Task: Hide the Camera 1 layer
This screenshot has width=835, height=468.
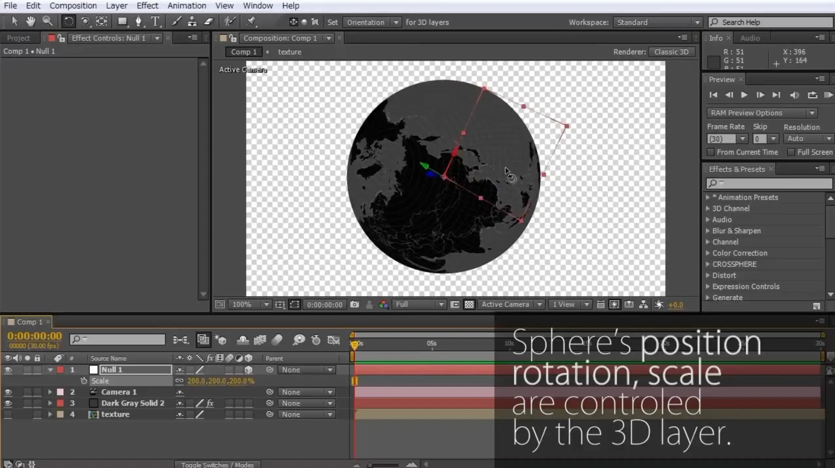Action: point(8,392)
